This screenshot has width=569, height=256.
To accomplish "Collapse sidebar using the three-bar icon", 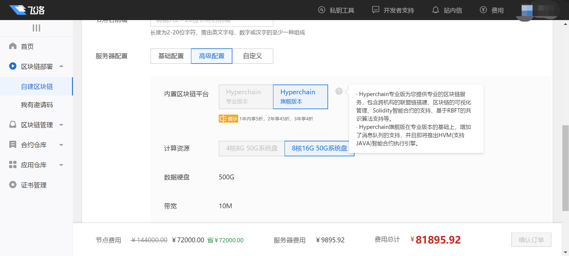I will point(36,28).
